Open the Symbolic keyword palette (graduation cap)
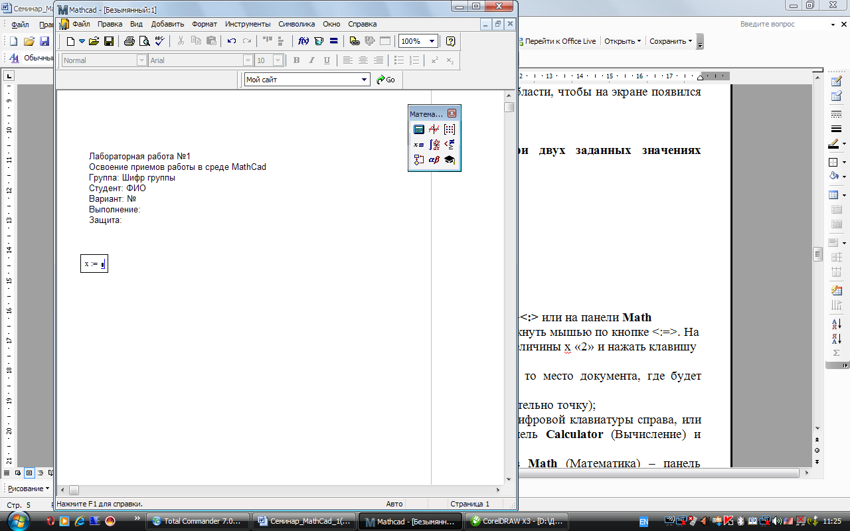Screen dimensions: 850x531 (450, 159)
